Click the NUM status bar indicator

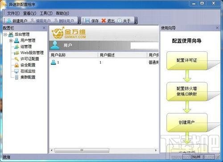196,157
